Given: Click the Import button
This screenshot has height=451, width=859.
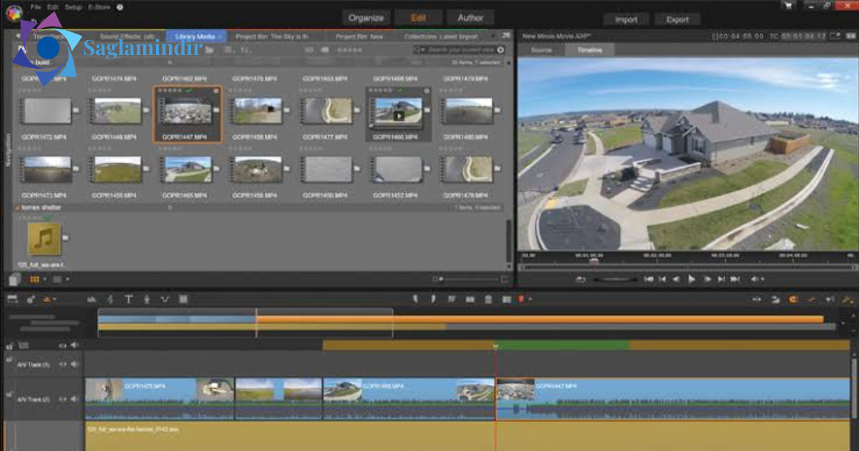Looking at the screenshot, I should point(626,19).
